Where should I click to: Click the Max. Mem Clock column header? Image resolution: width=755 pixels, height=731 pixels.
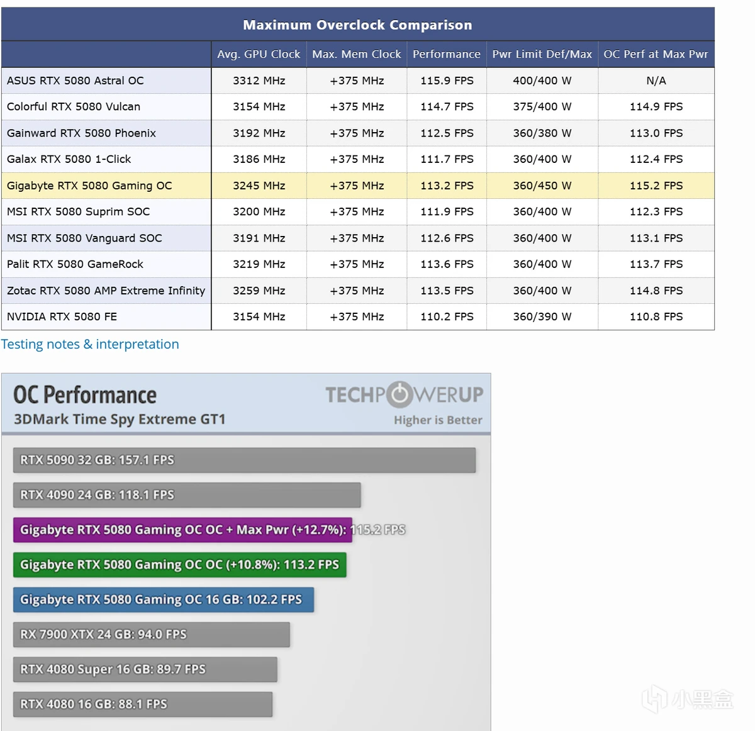pyautogui.click(x=356, y=54)
